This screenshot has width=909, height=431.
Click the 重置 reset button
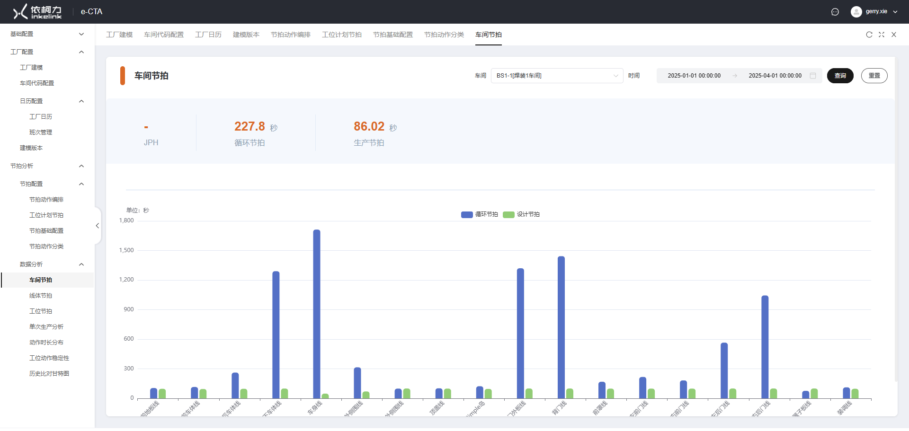(874, 76)
